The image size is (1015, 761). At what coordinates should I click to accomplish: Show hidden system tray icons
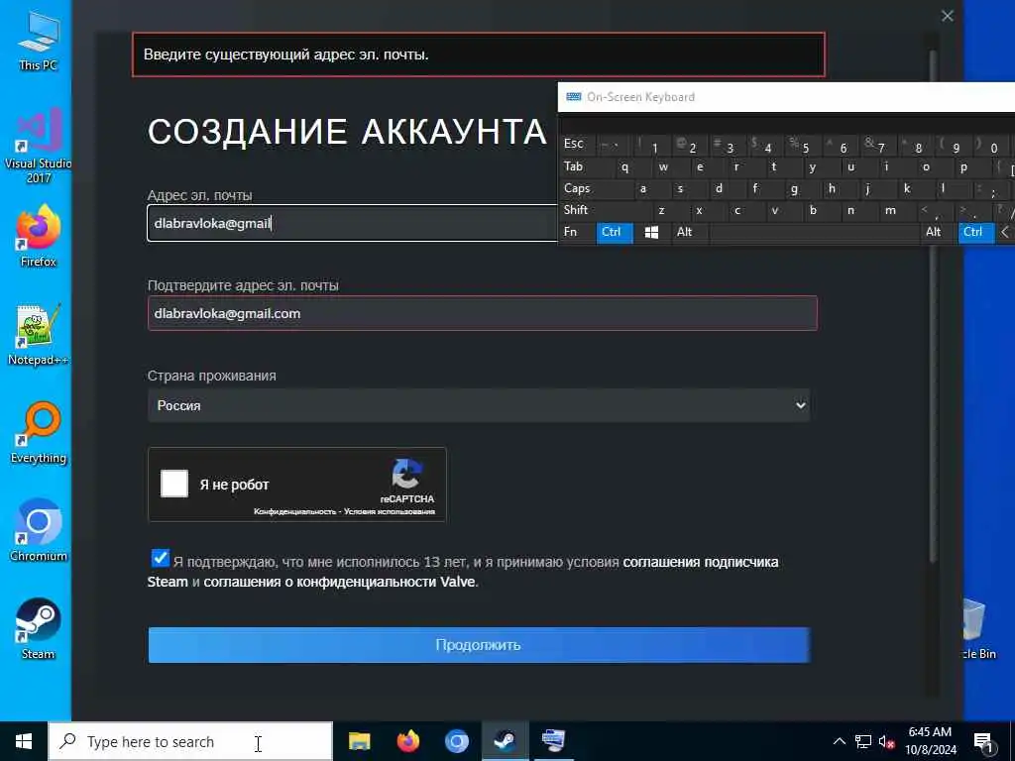click(839, 741)
